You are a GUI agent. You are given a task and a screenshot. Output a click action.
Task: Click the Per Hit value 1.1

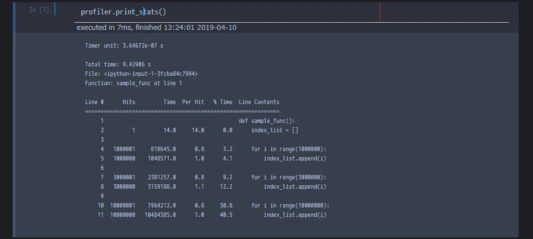(x=200, y=186)
